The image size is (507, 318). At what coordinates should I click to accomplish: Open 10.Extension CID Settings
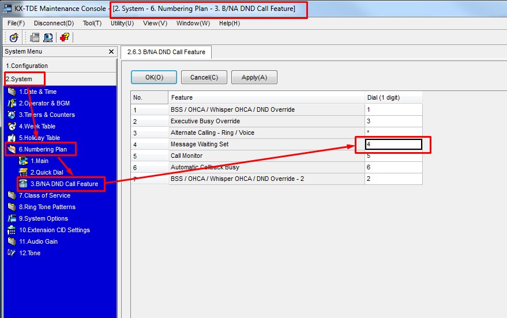click(x=54, y=230)
